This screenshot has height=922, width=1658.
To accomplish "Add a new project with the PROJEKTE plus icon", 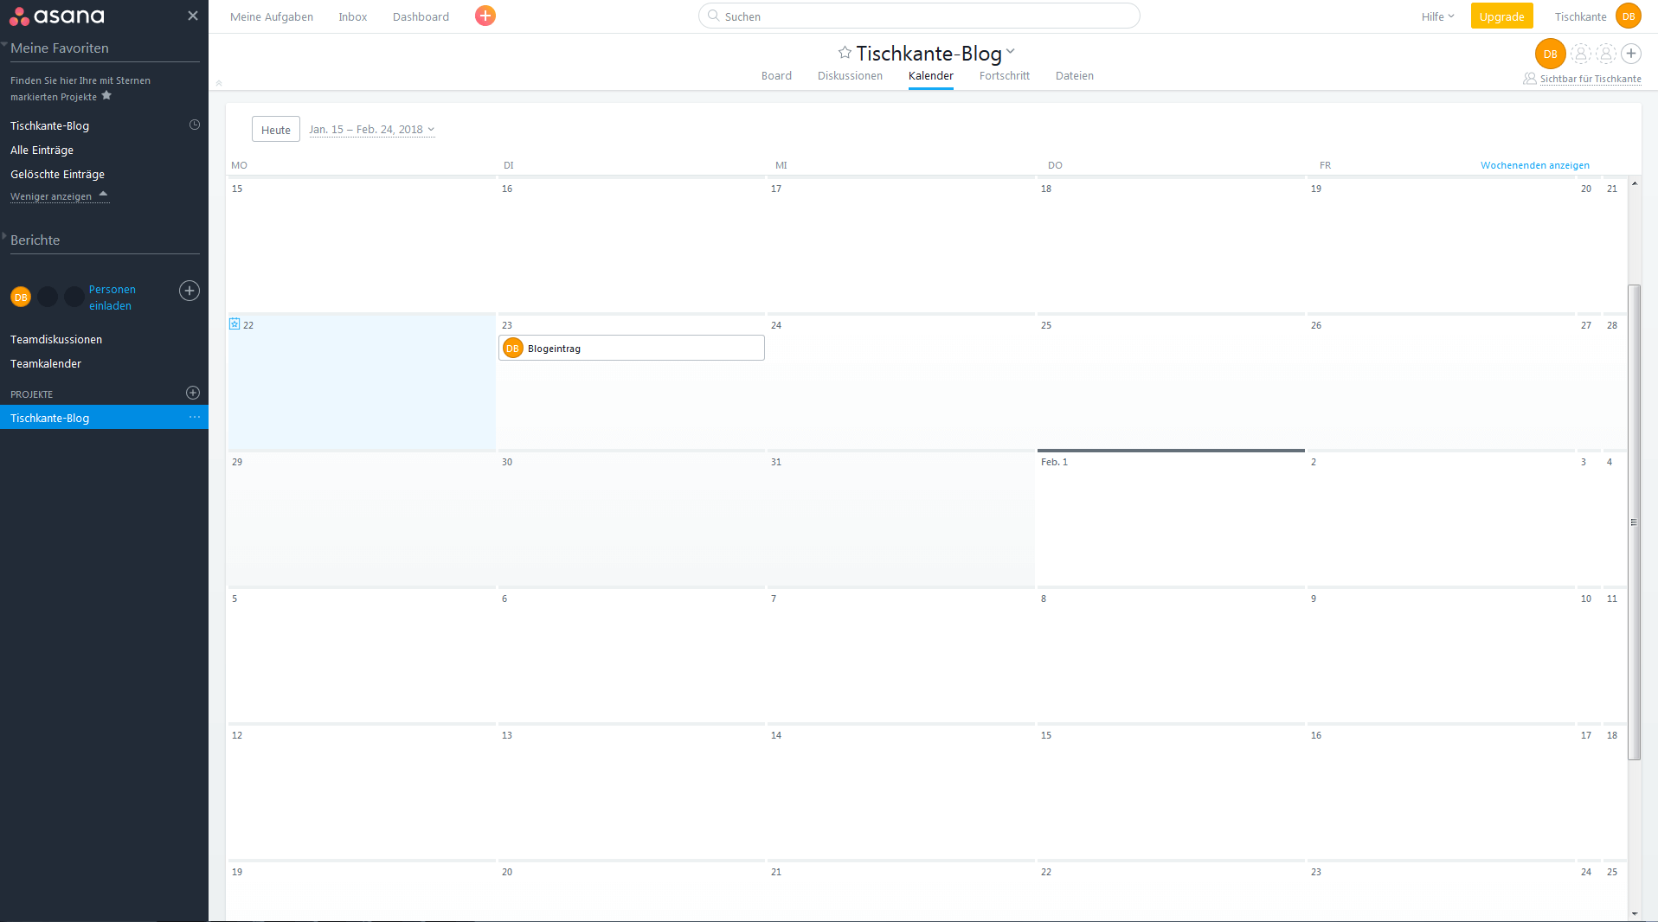I will tap(193, 393).
